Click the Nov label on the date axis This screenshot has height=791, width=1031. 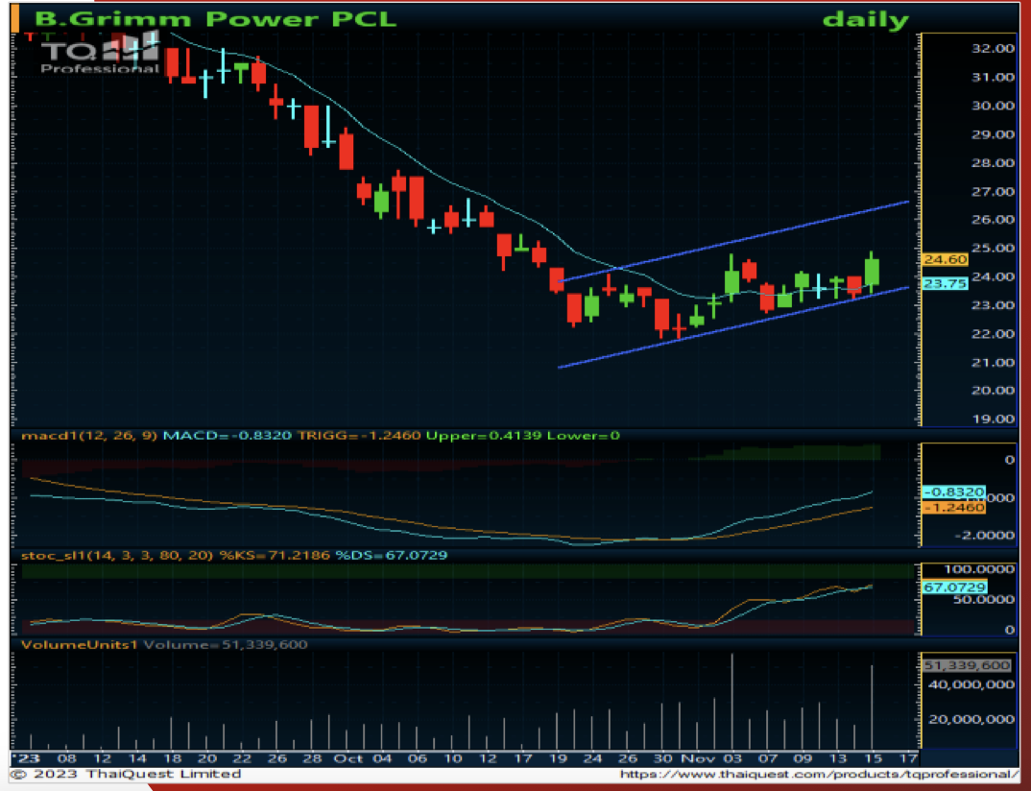[696, 758]
